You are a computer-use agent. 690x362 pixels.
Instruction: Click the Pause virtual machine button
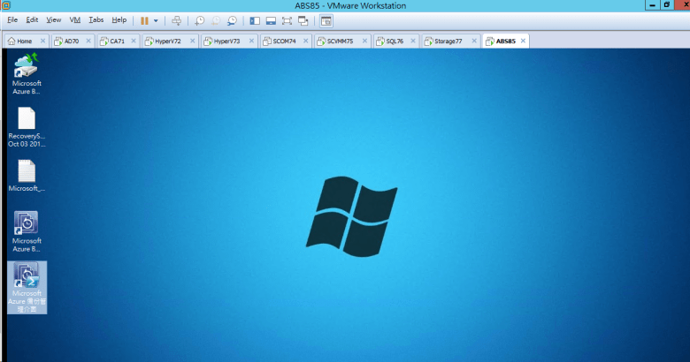point(144,19)
